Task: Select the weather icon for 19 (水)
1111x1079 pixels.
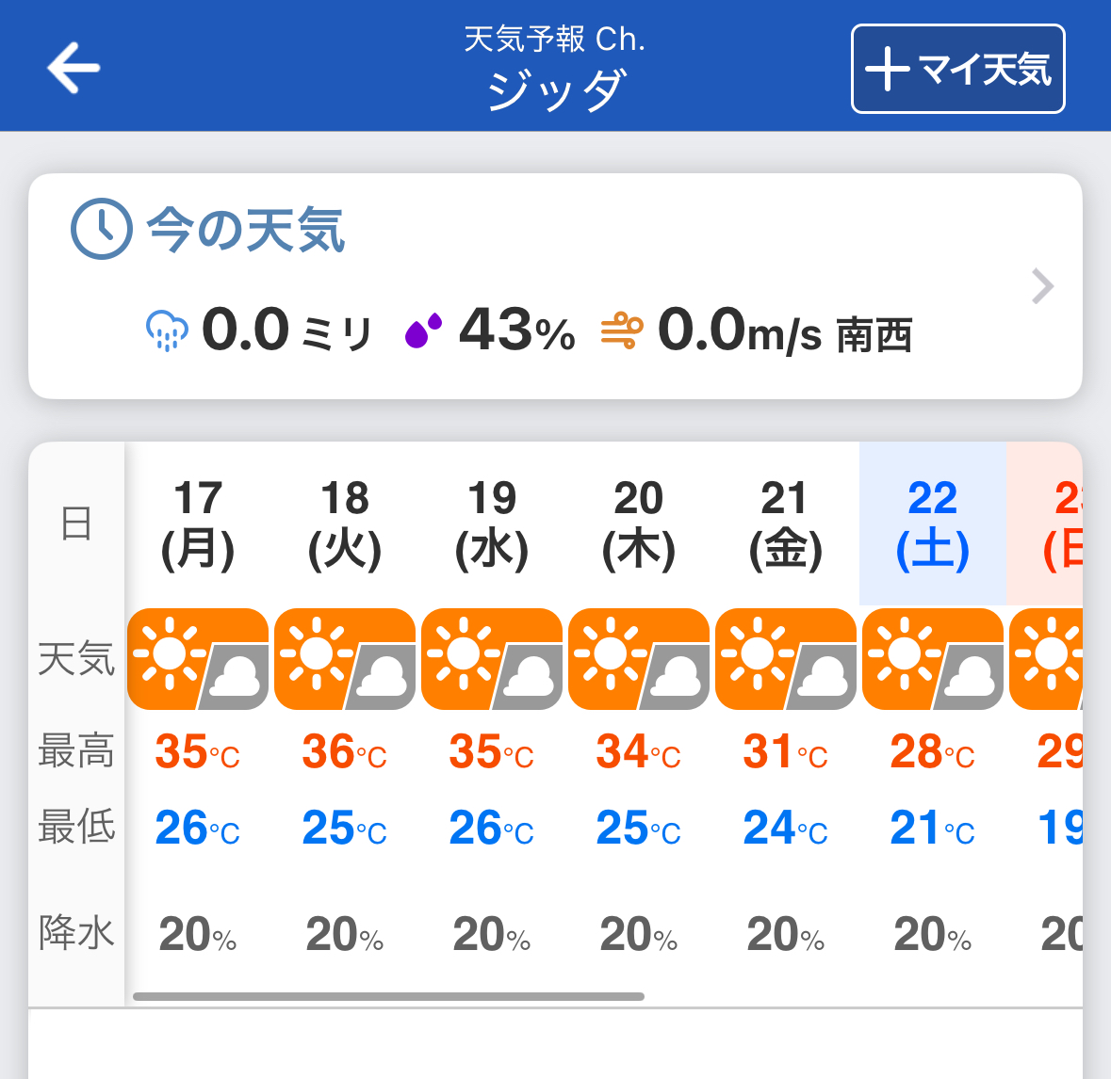Action: [492, 658]
